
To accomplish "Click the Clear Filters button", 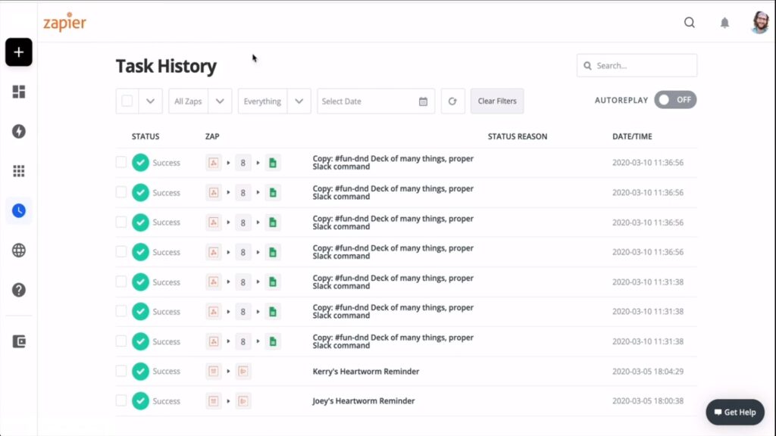I will [497, 101].
